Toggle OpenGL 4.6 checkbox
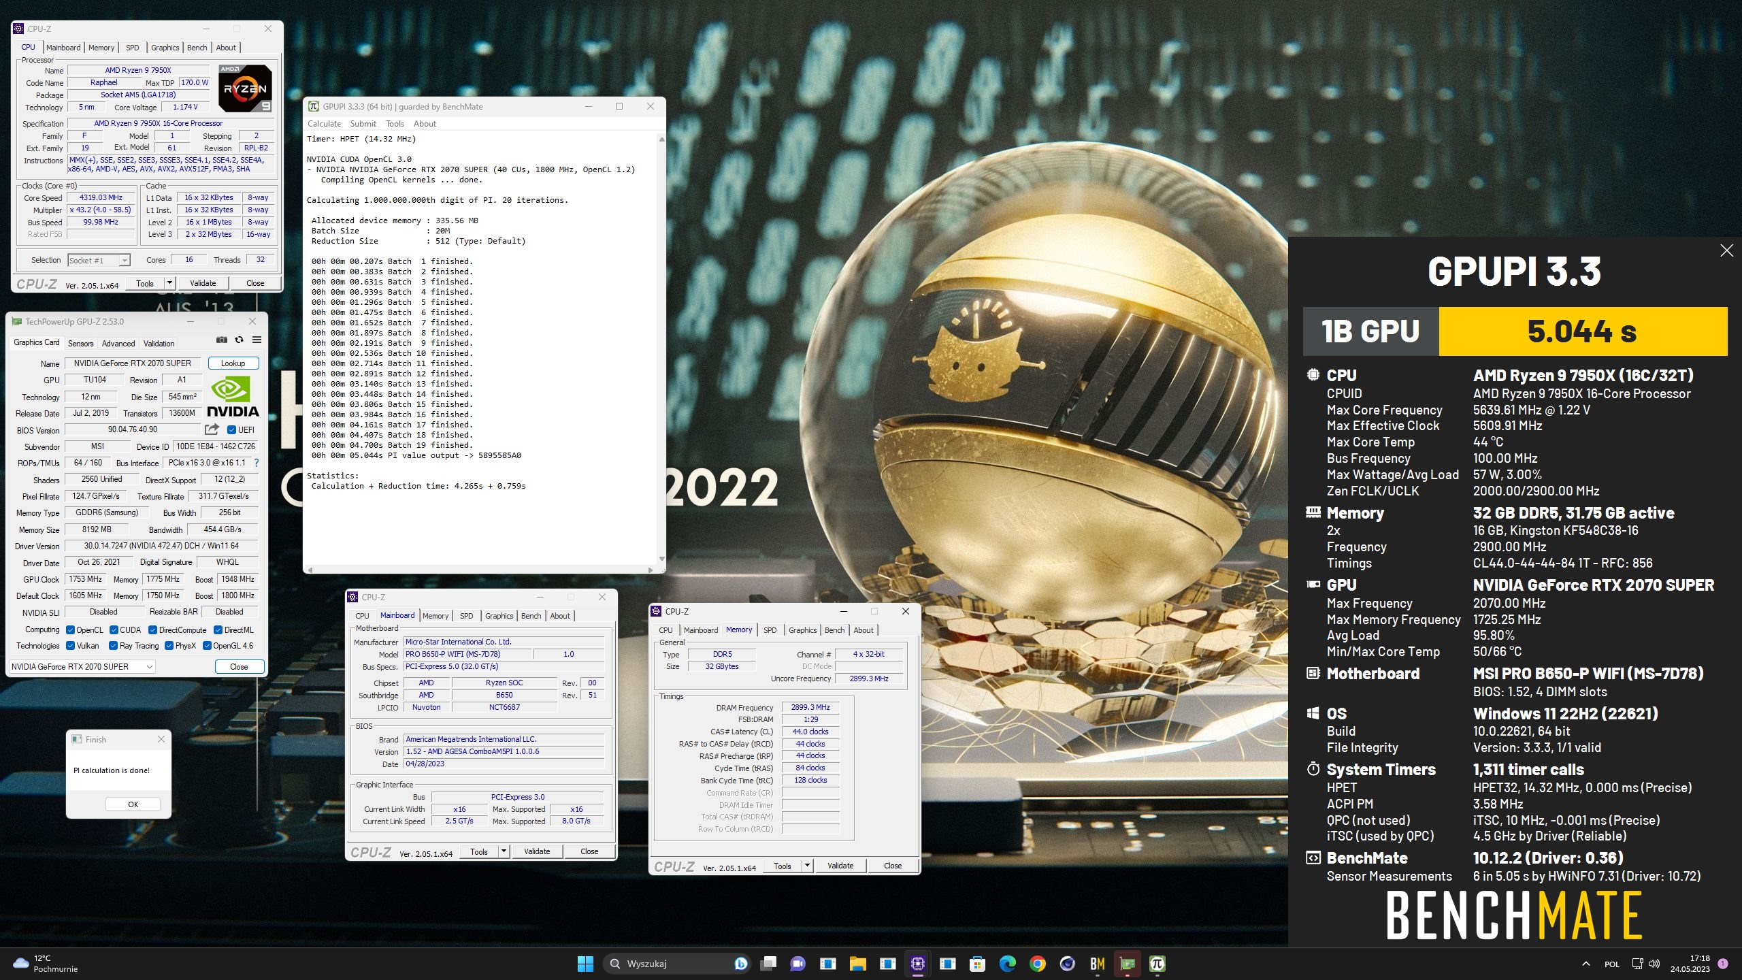 coord(207,646)
